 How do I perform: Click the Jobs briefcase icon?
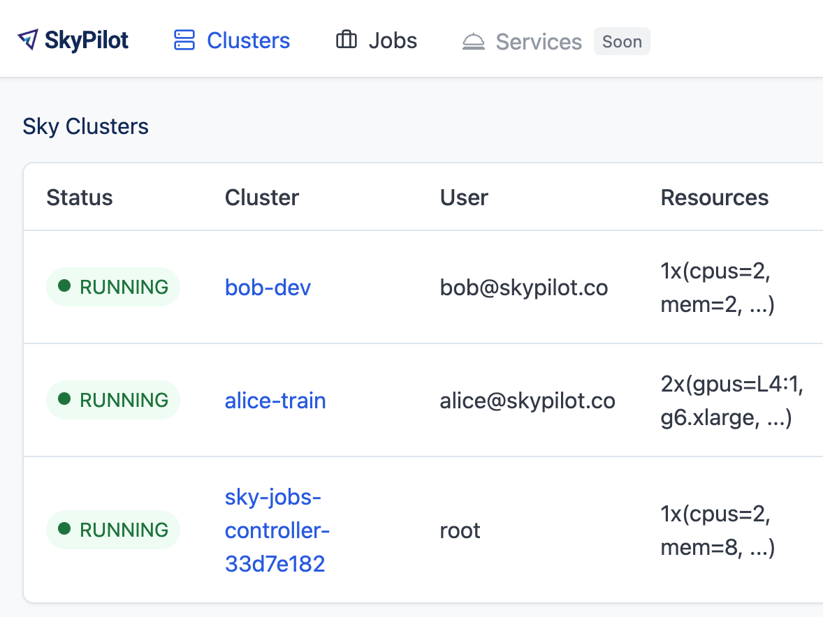pos(347,40)
